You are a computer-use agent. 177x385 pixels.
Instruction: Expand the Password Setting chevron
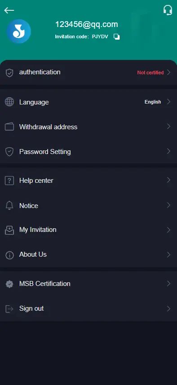pos(168,151)
